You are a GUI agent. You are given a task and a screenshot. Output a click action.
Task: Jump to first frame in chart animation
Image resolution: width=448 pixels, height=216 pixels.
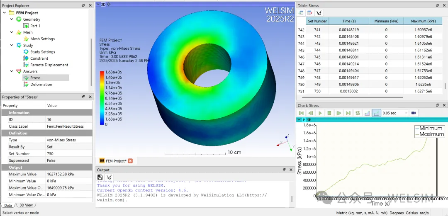pos(301,113)
